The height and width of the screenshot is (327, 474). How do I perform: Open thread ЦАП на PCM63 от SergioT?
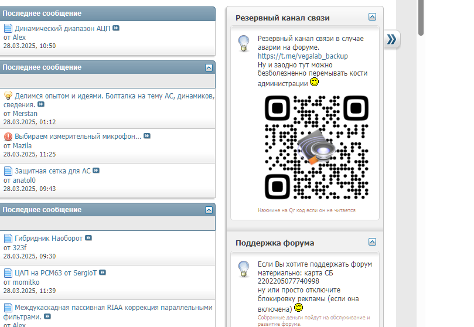pos(56,273)
